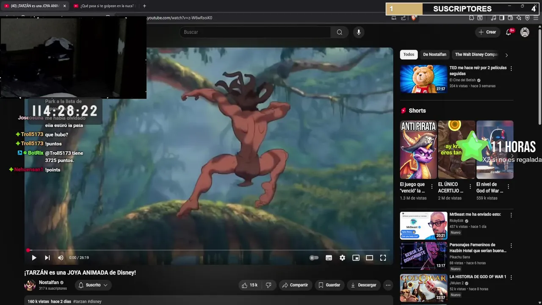The image size is (542, 305).
Task: Open the browser hamburger menu
Action: [x=536, y=18]
